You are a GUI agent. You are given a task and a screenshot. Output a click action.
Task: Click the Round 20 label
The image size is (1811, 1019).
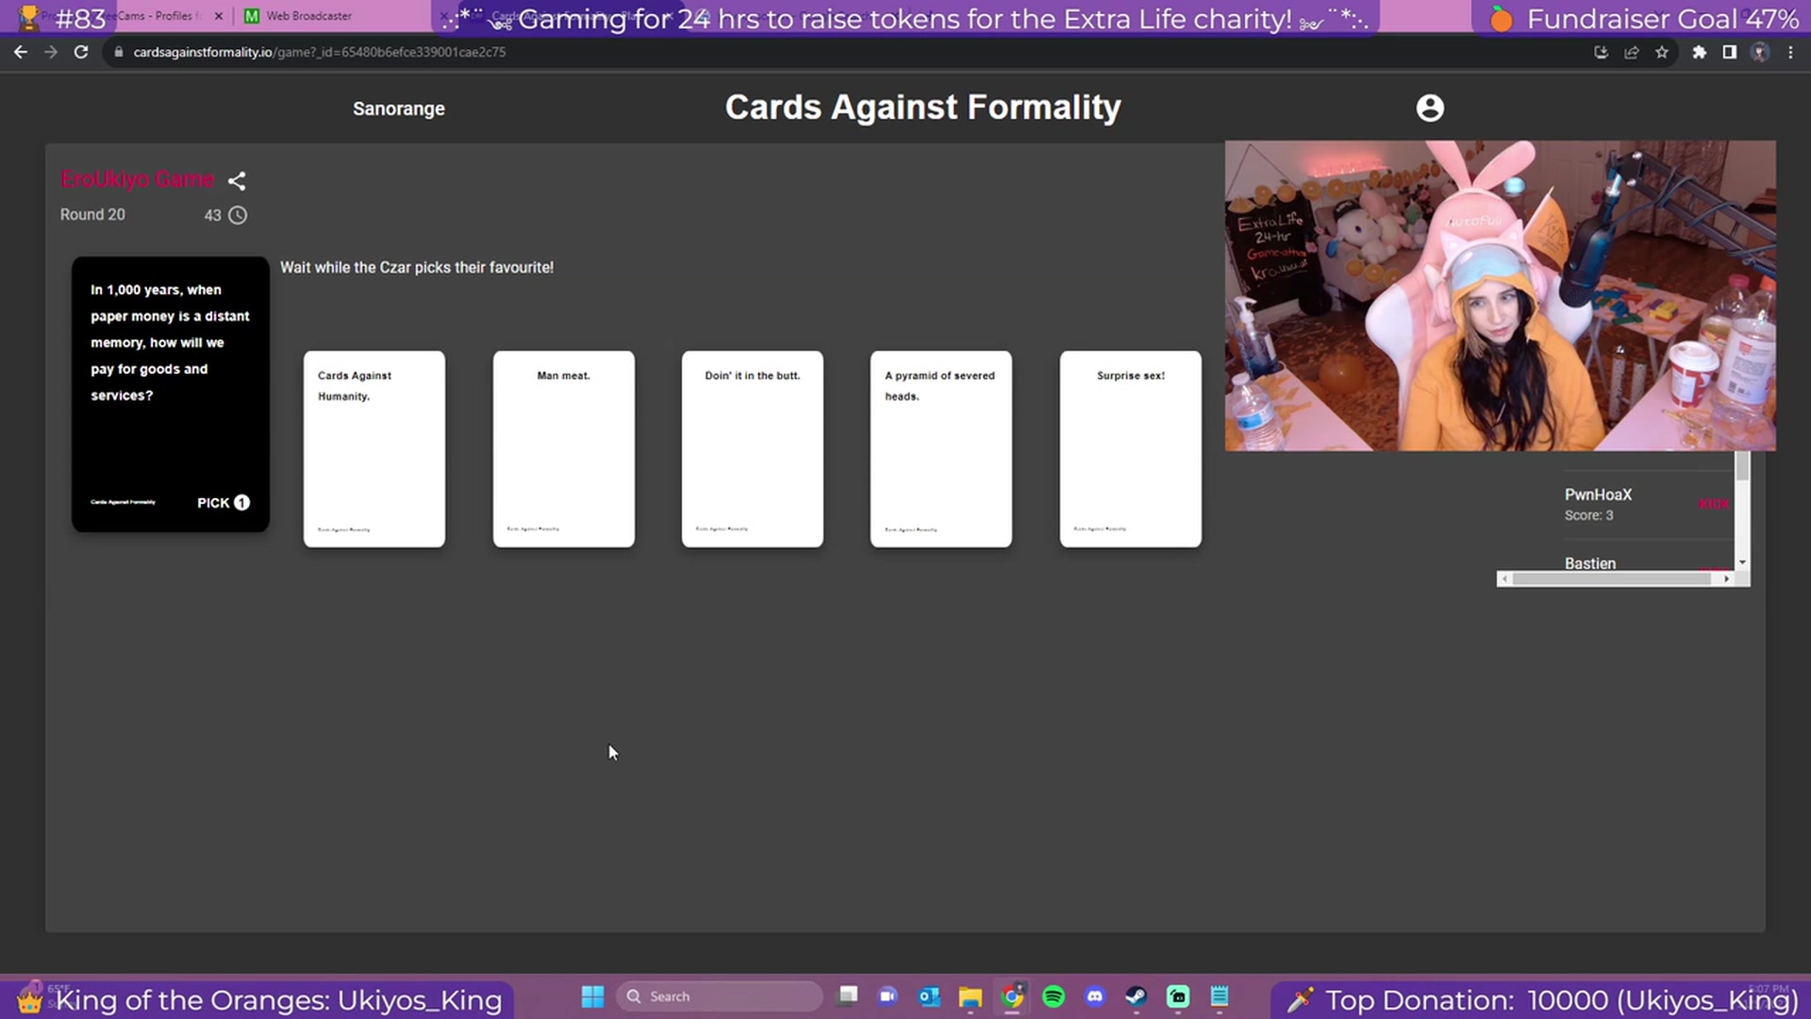coord(92,215)
